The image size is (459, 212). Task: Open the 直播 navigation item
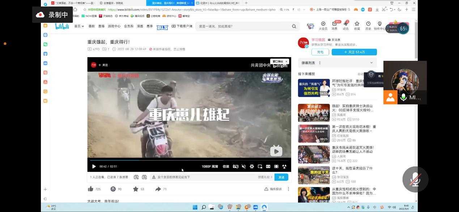pos(101,26)
